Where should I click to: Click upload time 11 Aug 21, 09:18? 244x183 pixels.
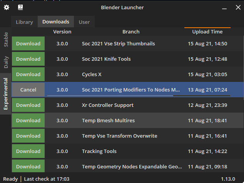(207, 167)
